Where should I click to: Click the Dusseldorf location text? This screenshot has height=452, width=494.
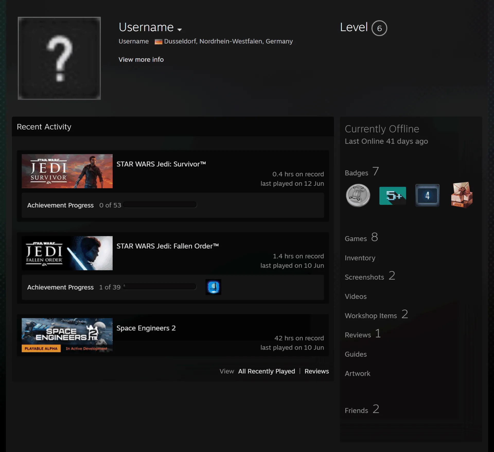pos(228,41)
